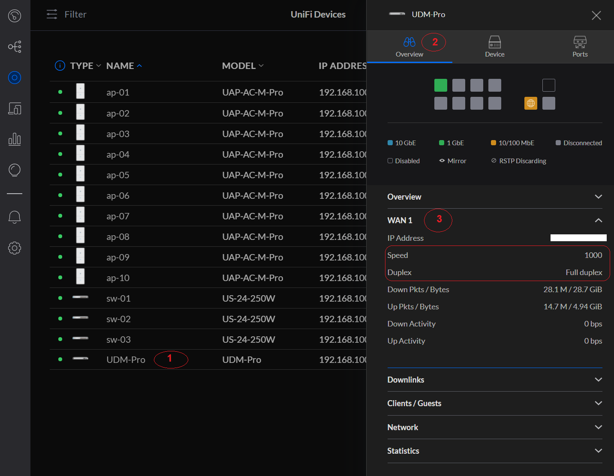Click the Disabled legend entry
The image size is (614, 476).
[x=403, y=161]
